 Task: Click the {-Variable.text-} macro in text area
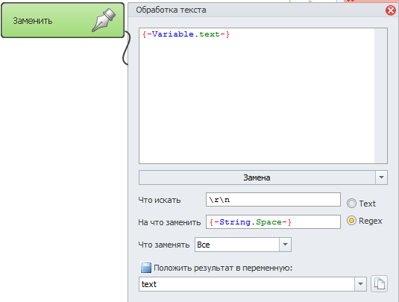[x=186, y=34]
